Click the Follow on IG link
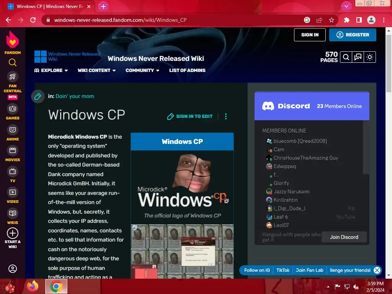The image size is (392, 294). (257, 270)
